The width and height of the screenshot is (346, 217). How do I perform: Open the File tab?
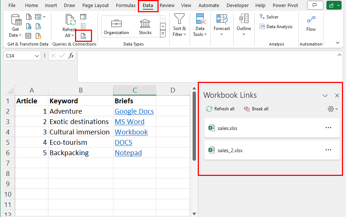coord(12,5)
